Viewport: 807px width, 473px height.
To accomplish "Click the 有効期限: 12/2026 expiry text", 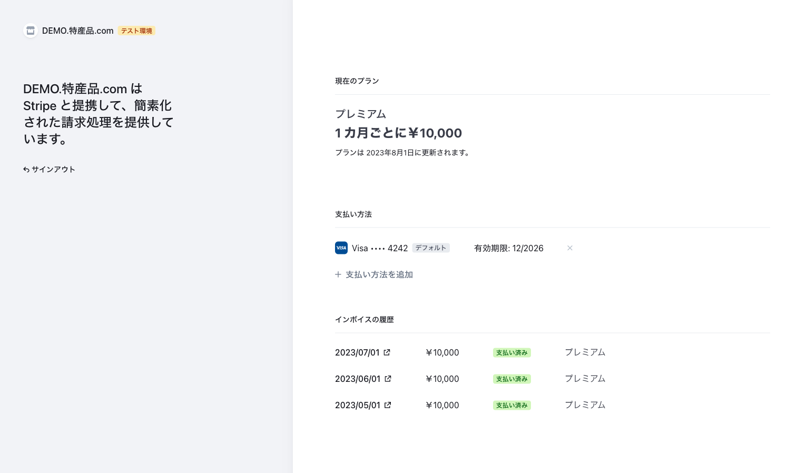I will point(509,248).
